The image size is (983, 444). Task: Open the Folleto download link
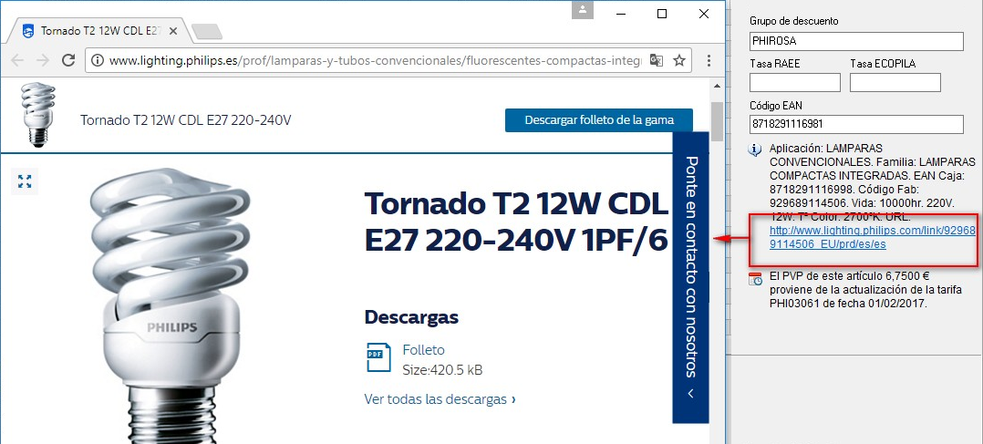pyautogui.click(x=423, y=350)
